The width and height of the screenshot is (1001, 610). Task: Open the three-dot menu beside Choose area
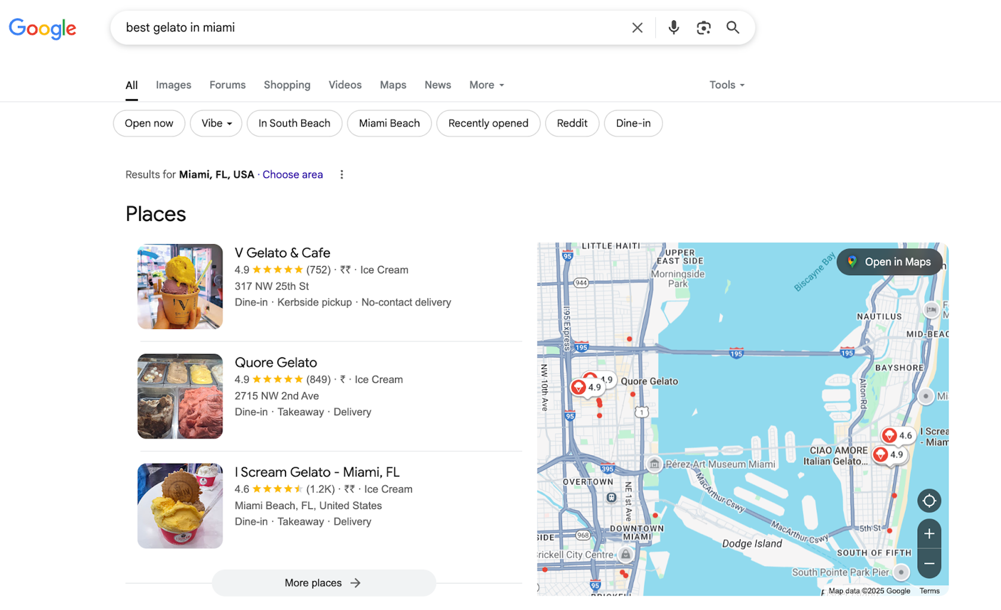[341, 175]
